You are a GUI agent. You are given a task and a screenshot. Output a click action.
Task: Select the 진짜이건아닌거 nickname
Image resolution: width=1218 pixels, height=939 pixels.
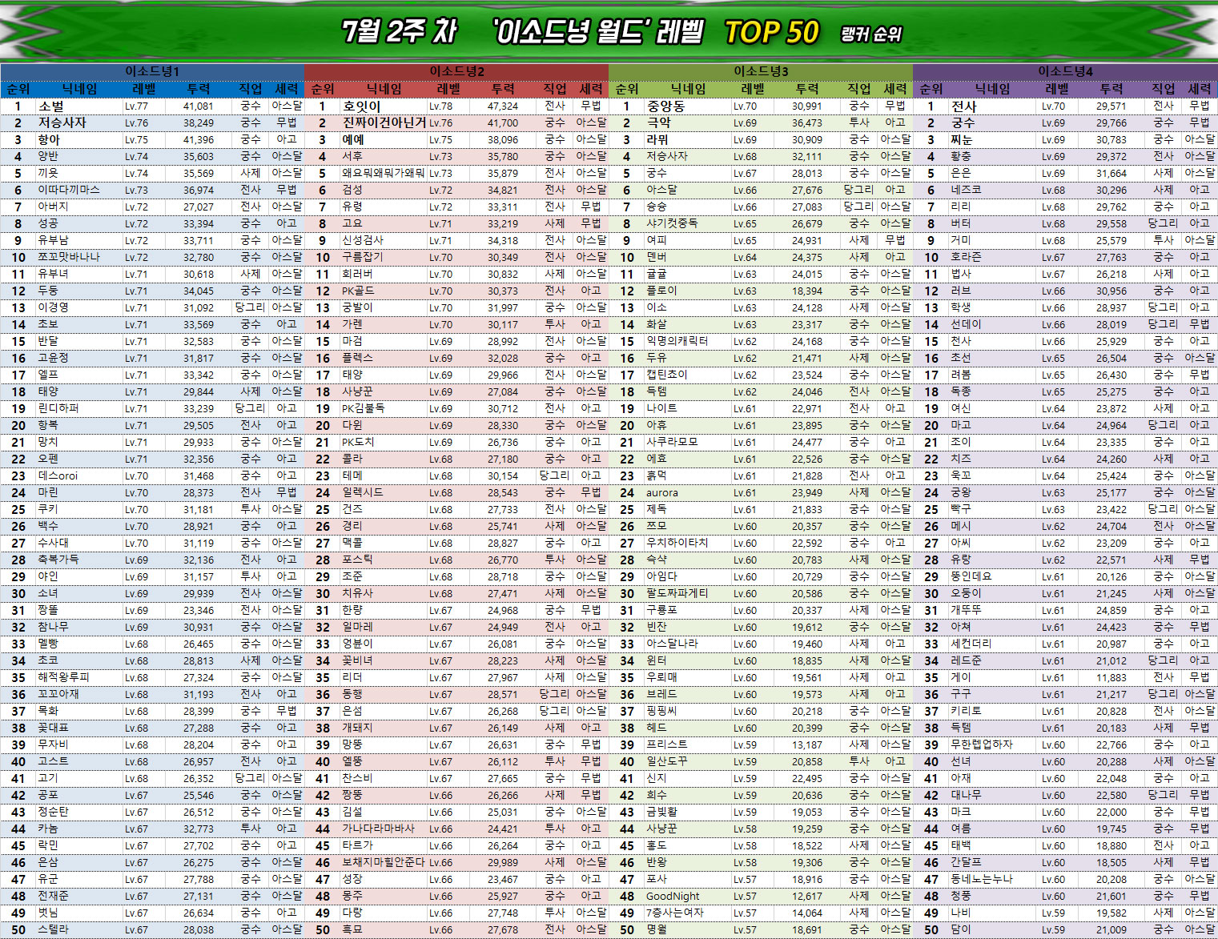tap(384, 122)
